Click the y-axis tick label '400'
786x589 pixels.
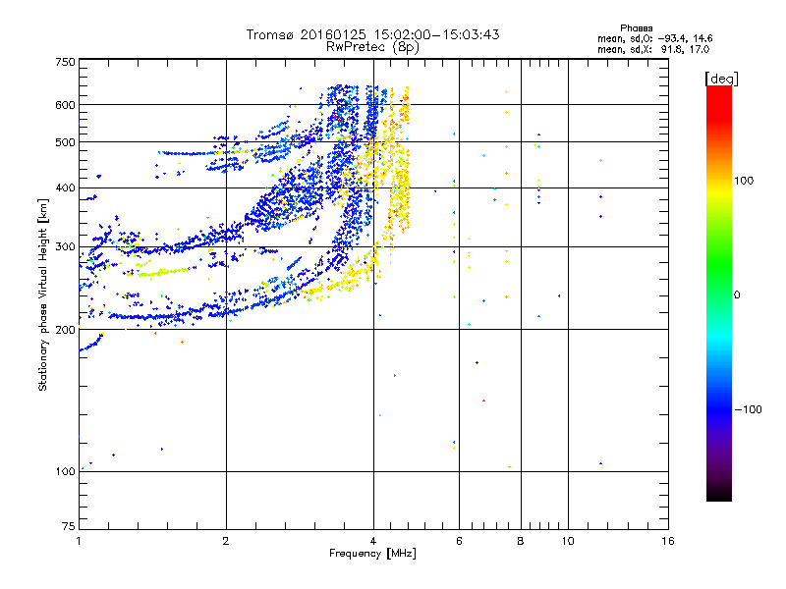[65, 187]
